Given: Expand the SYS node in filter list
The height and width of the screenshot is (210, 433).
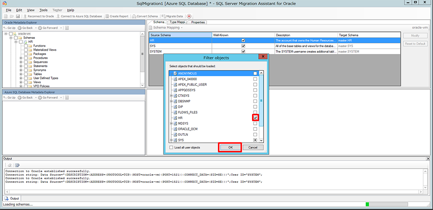Looking at the screenshot, I should [x=171, y=140].
